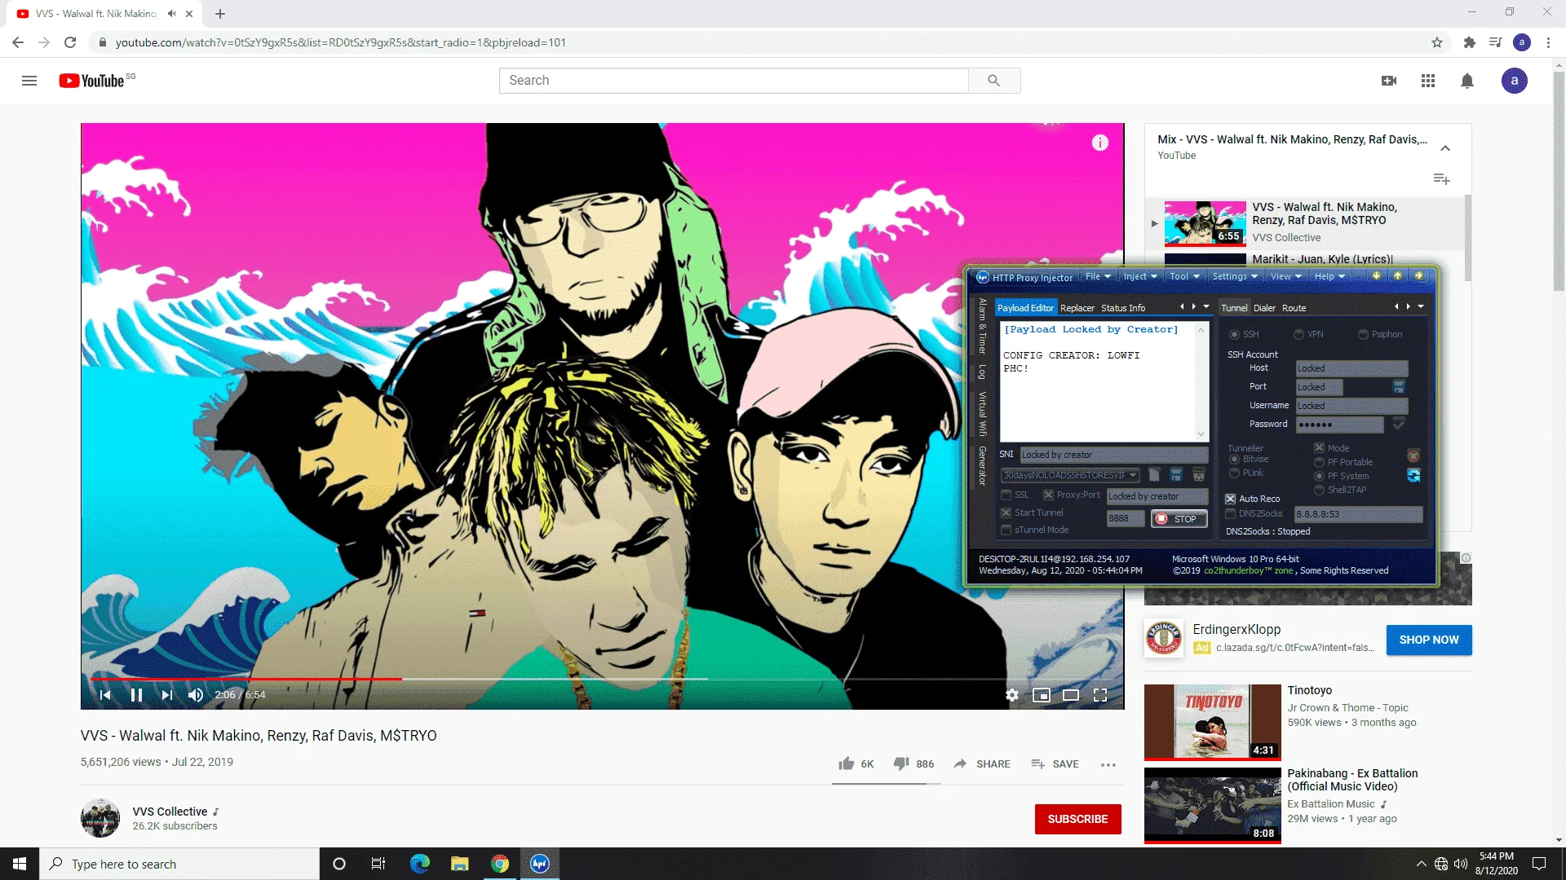This screenshot has width=1566, height=880.
Task: Open Chrome from Windows taskbar
Action: point(500,864)
